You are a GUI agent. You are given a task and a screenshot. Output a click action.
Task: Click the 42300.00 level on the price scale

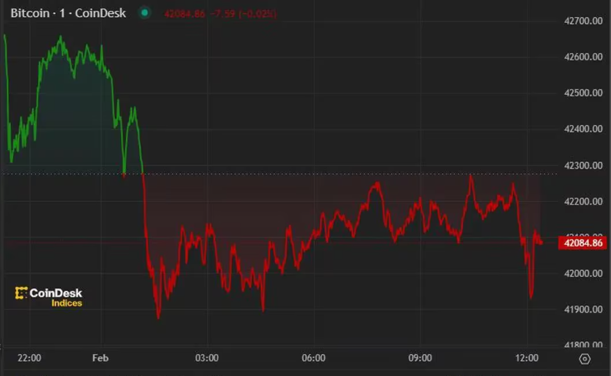coord(583,165)
